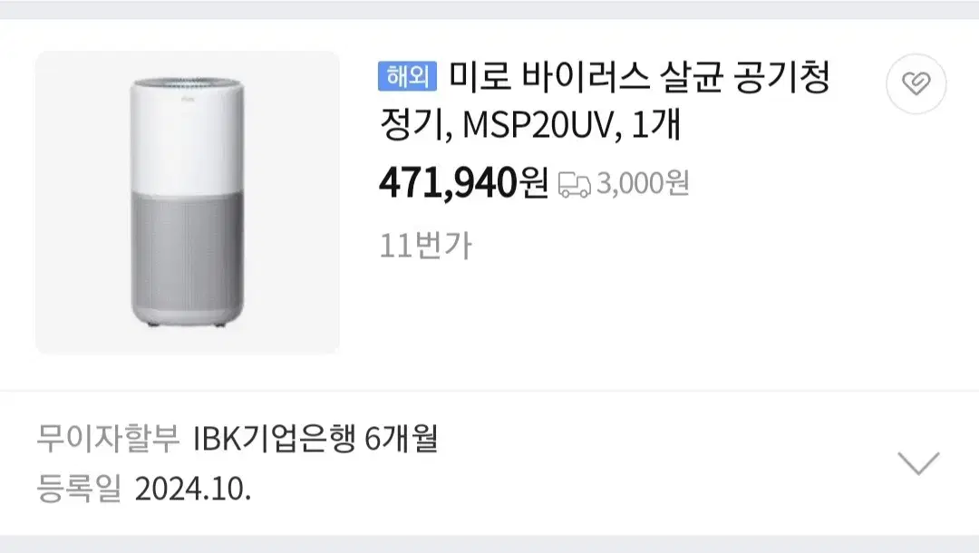Open the air purifier product thumbnail
Image resolution: width=979 pixels, height=553 pixels.
click(188, 202)
